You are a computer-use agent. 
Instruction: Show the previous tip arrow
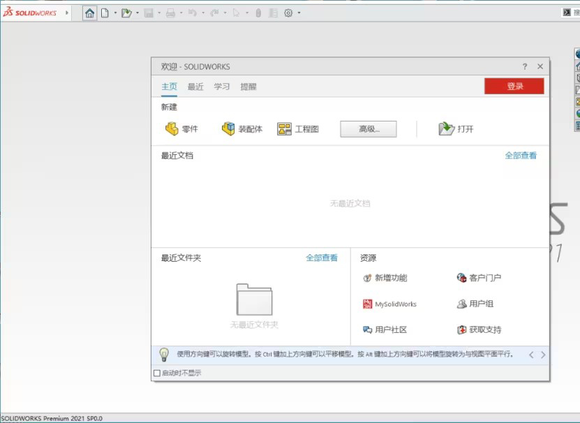tap(531, 355)
